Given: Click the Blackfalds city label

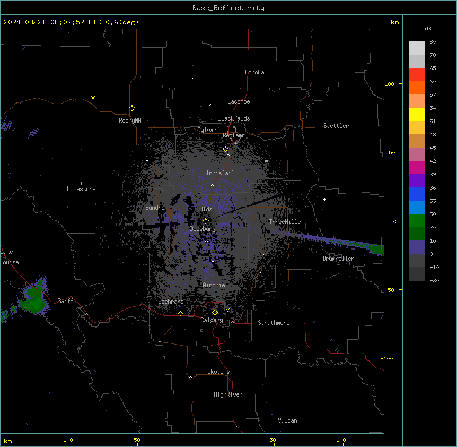Looking at the screenshot, I should (234, 118).
